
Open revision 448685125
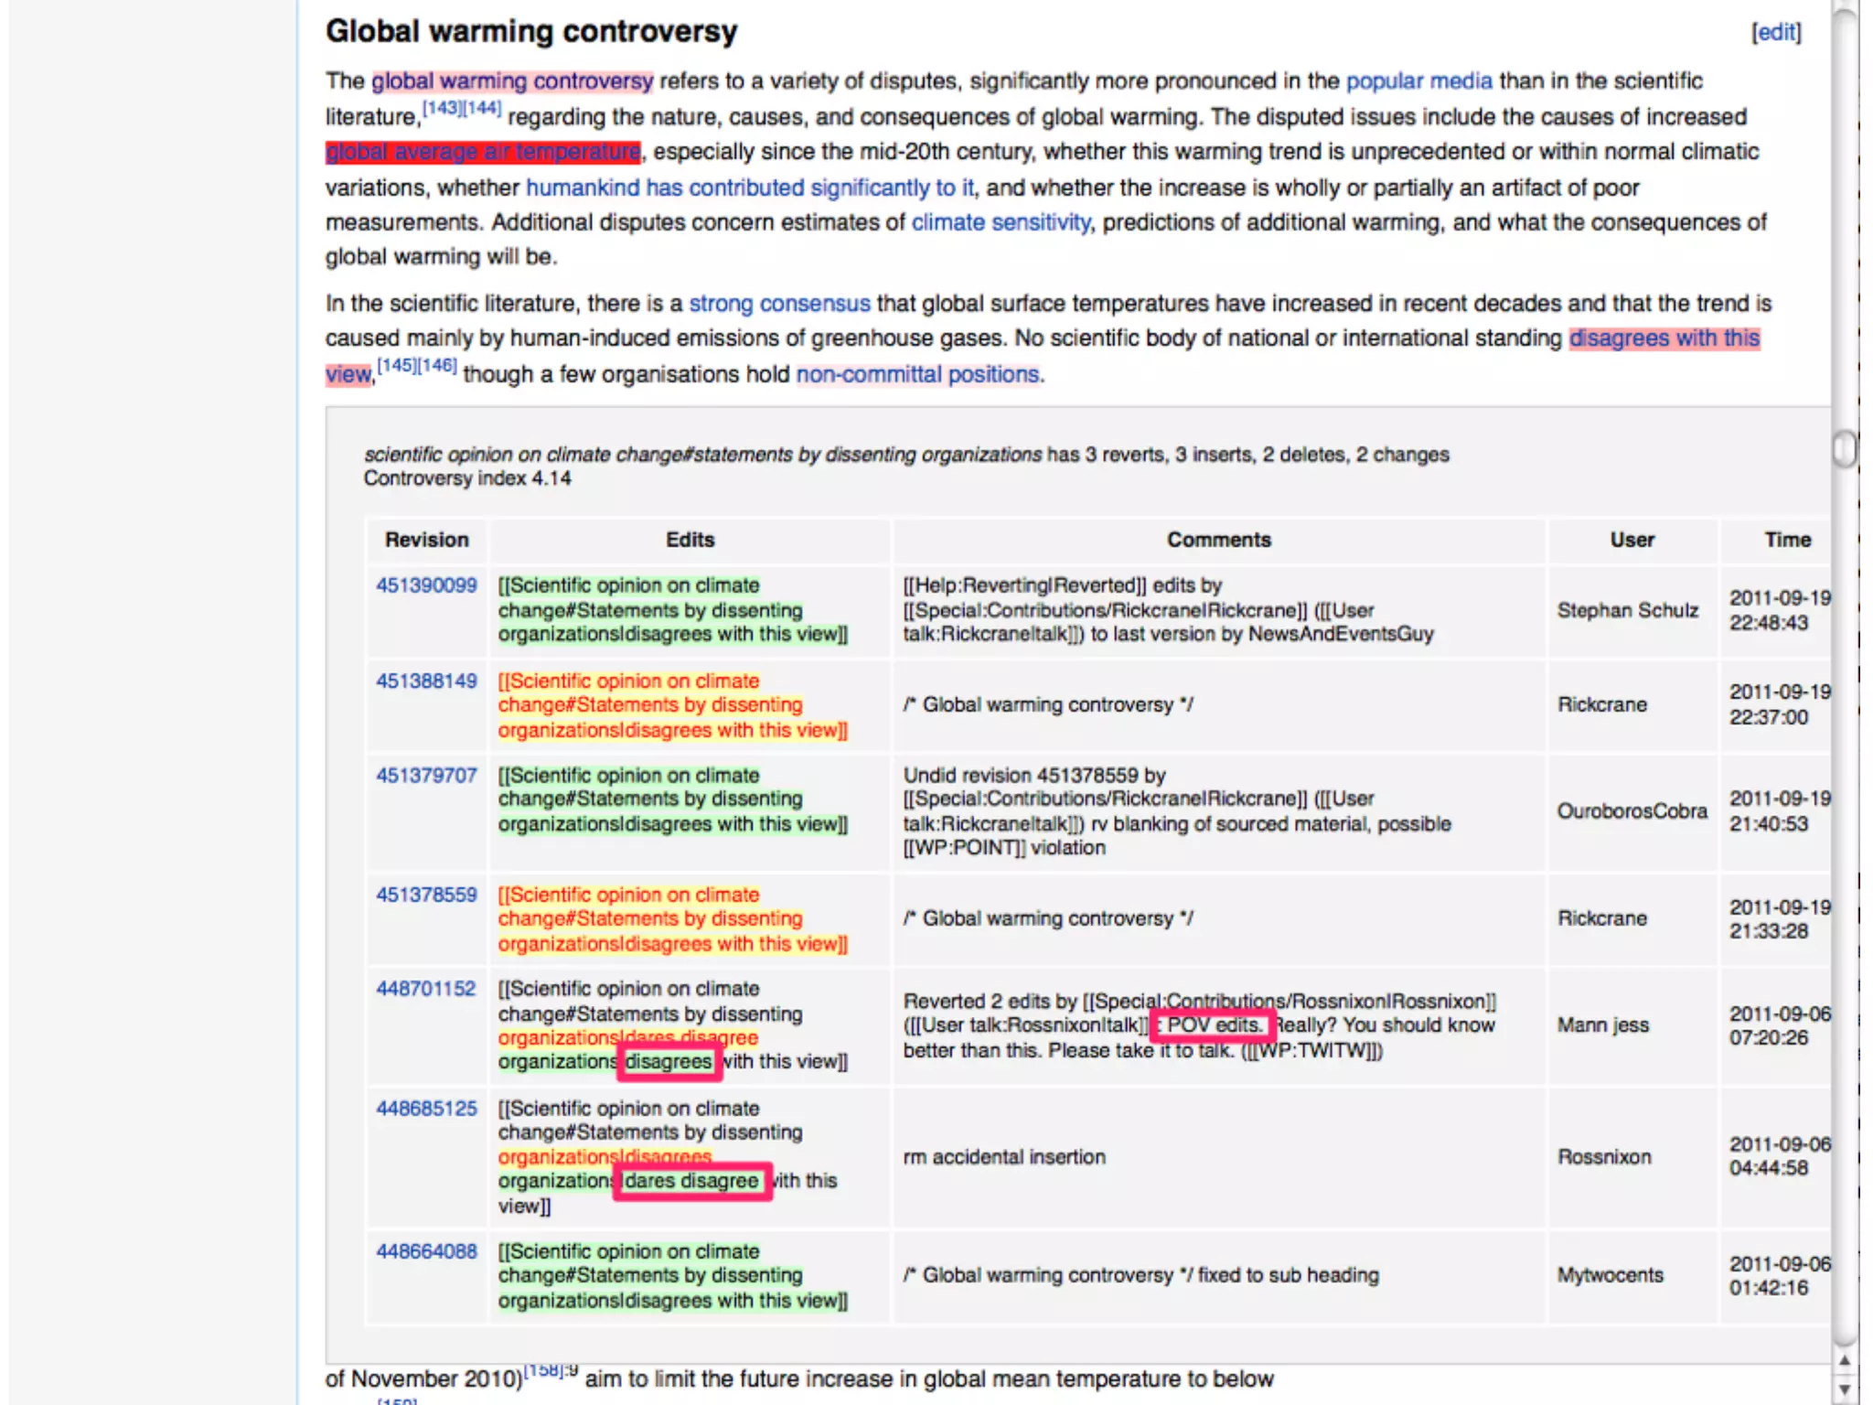point(426,1109)
